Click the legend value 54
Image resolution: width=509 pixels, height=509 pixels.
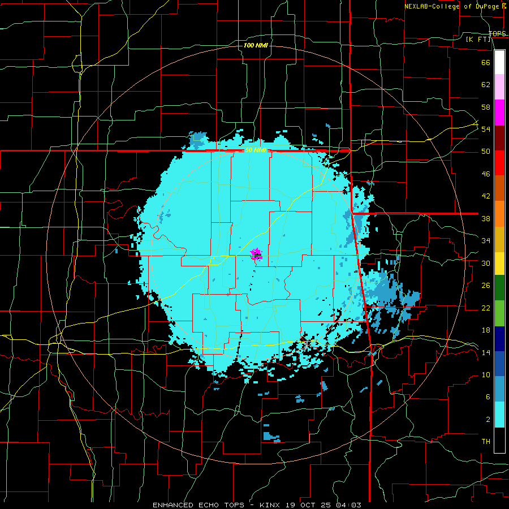click(486, 129)
